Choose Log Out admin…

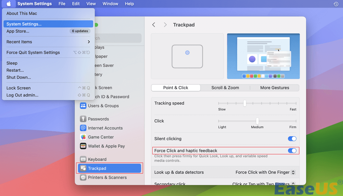click(x=48, y=95)
